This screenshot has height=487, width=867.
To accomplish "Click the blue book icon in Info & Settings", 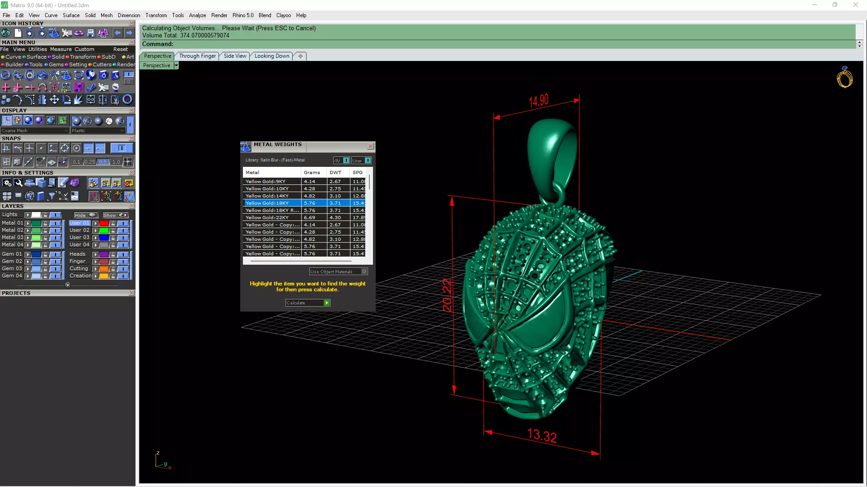I will 41,196.
